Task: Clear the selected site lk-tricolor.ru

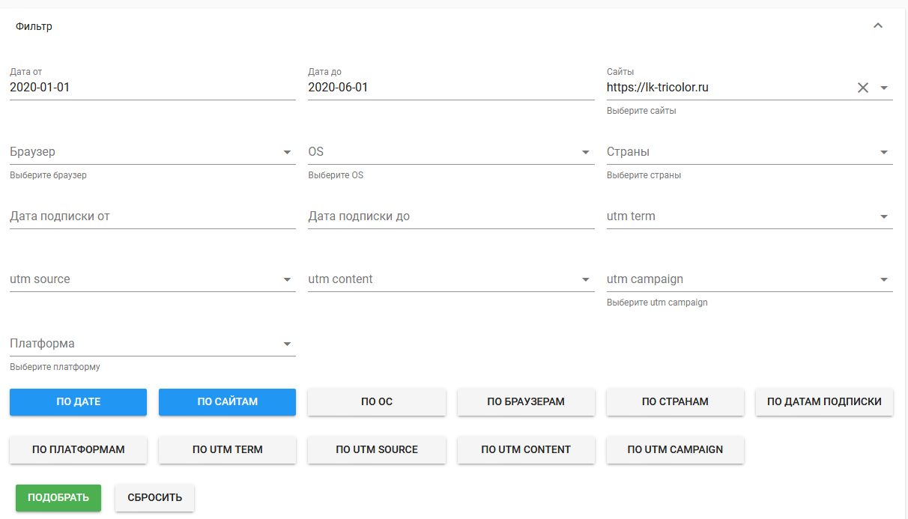Action: tap(863, 88)
